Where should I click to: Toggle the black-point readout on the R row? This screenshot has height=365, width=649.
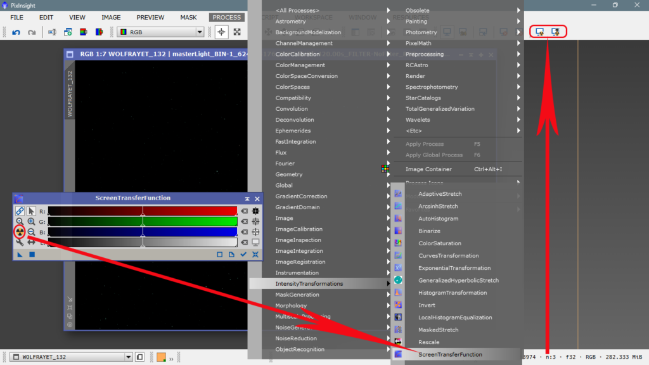(256, 211)
